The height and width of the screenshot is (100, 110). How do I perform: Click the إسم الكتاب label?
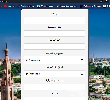coord(55,14)
